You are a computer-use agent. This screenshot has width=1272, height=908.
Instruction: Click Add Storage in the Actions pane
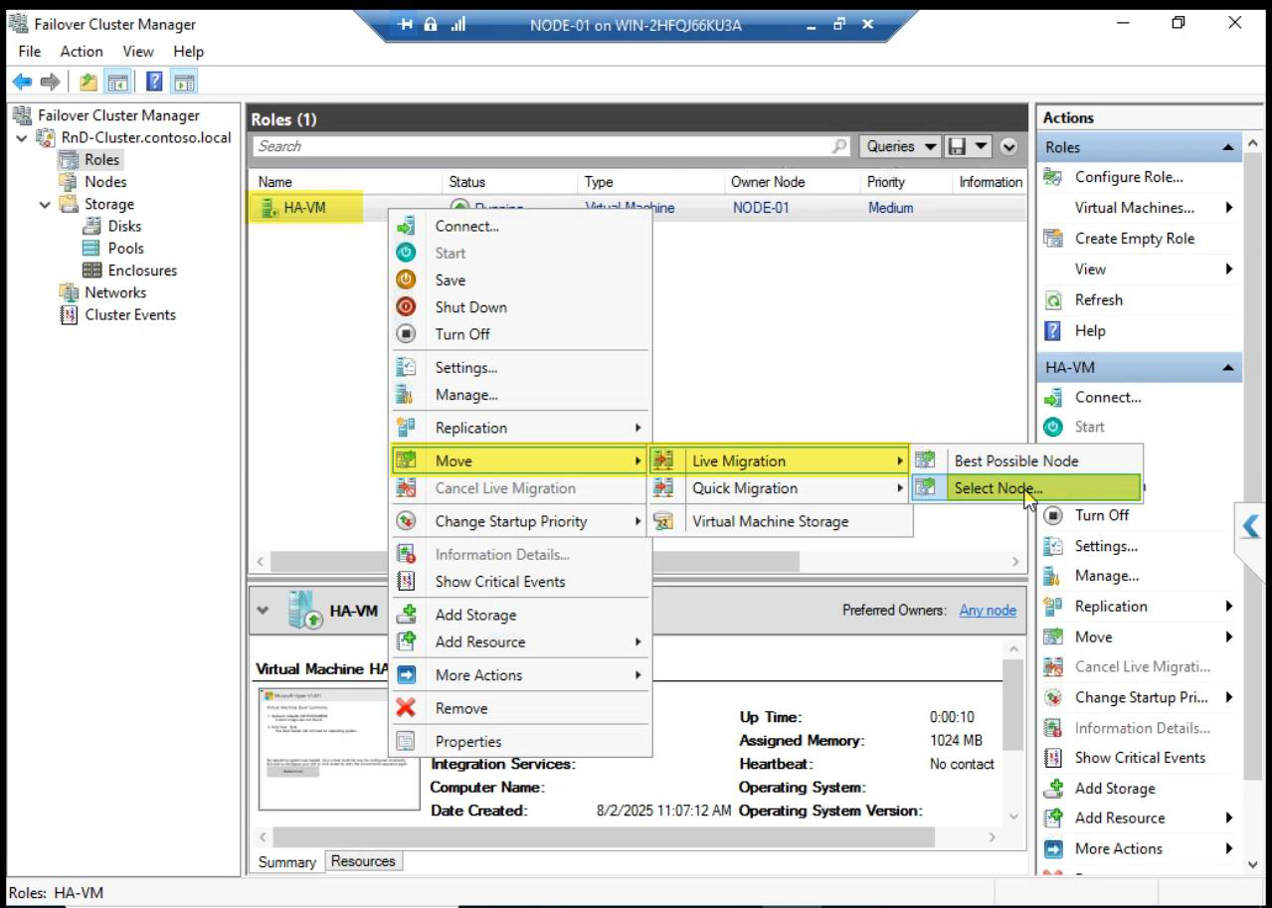tap(1115, 788)
